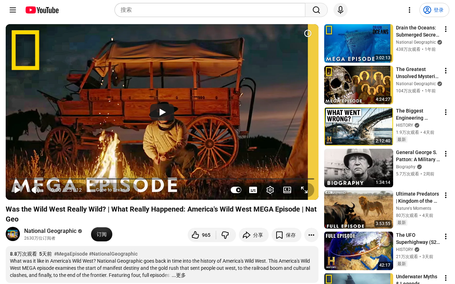Click National Geographic under Drain the Oceans
The height and width of the screenshot is (284, 455).
point(416,42)
